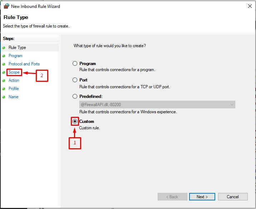
Task: Click green bullet beside Name step
Action: tap(4, 97)
